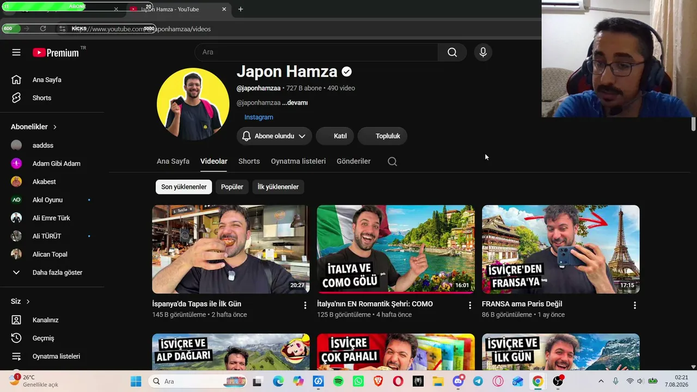The height and width of the screenshot is (392, 697).
Task: Switch to Gönderiler tab
Action: pos(353,161)
